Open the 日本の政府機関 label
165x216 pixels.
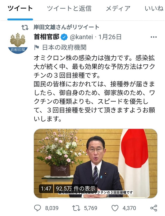64,47
